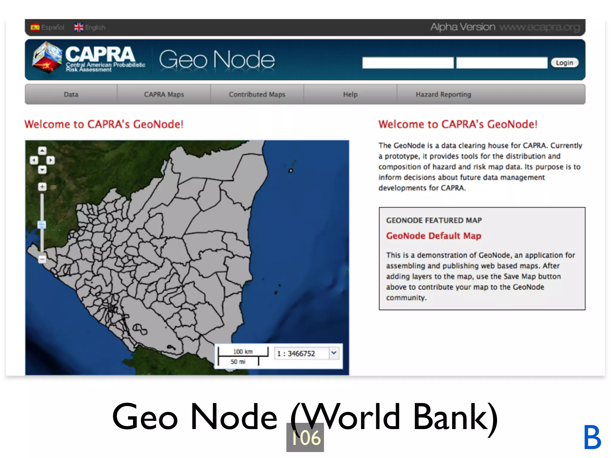Open the CAPRA Maps menu
Screen dimensions: 611x458
(x=164, y=94)
